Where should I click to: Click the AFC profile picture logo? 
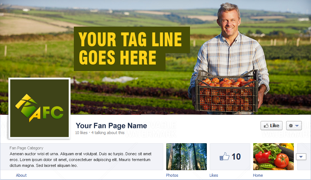(x=39, y=108)
